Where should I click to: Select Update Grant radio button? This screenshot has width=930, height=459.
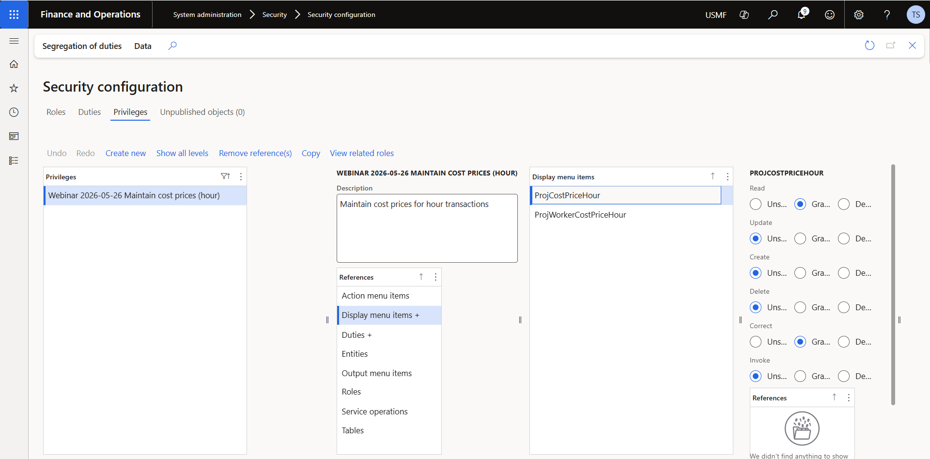tap(800, 238)
